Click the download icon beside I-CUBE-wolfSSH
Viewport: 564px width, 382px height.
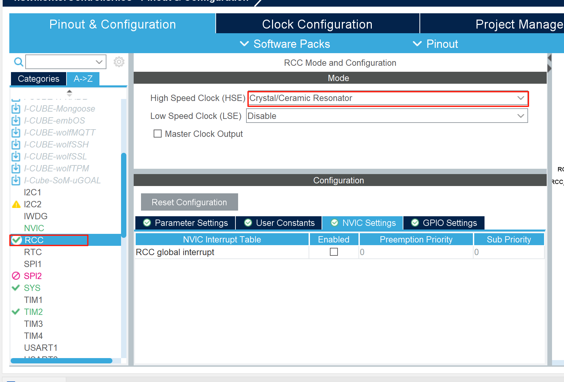tap(16, 144)
